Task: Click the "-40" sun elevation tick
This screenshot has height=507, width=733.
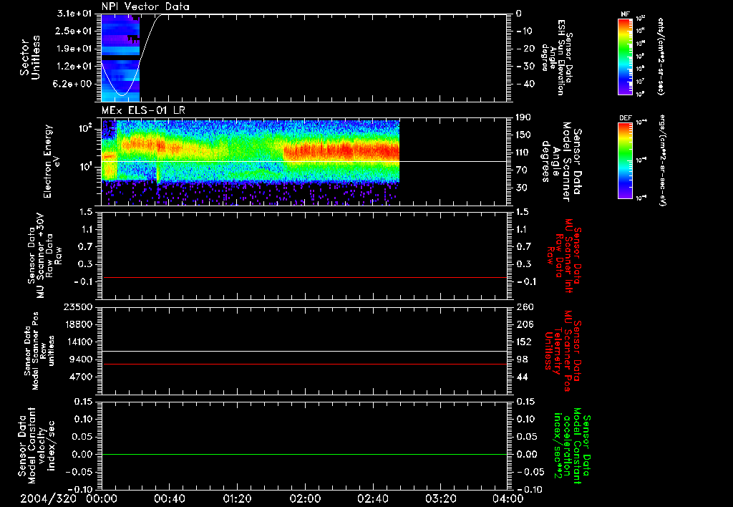Action: point(525,84)
